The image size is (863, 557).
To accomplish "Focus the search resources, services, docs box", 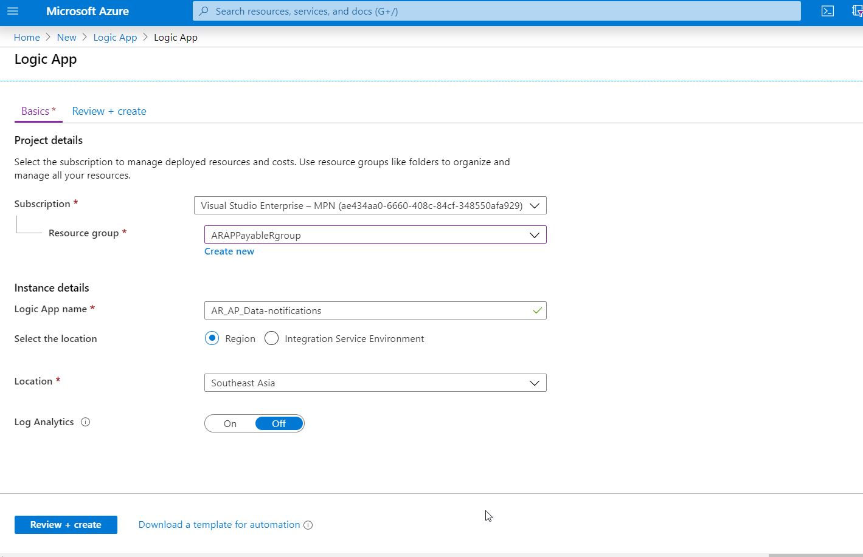I will click(497, 11).
